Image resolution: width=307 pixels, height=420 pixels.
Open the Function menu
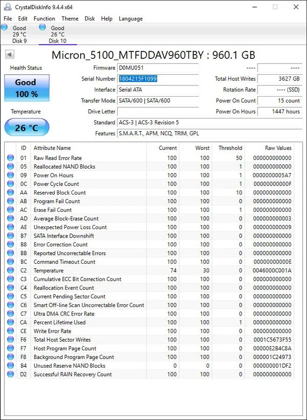[x=44, y=19]
